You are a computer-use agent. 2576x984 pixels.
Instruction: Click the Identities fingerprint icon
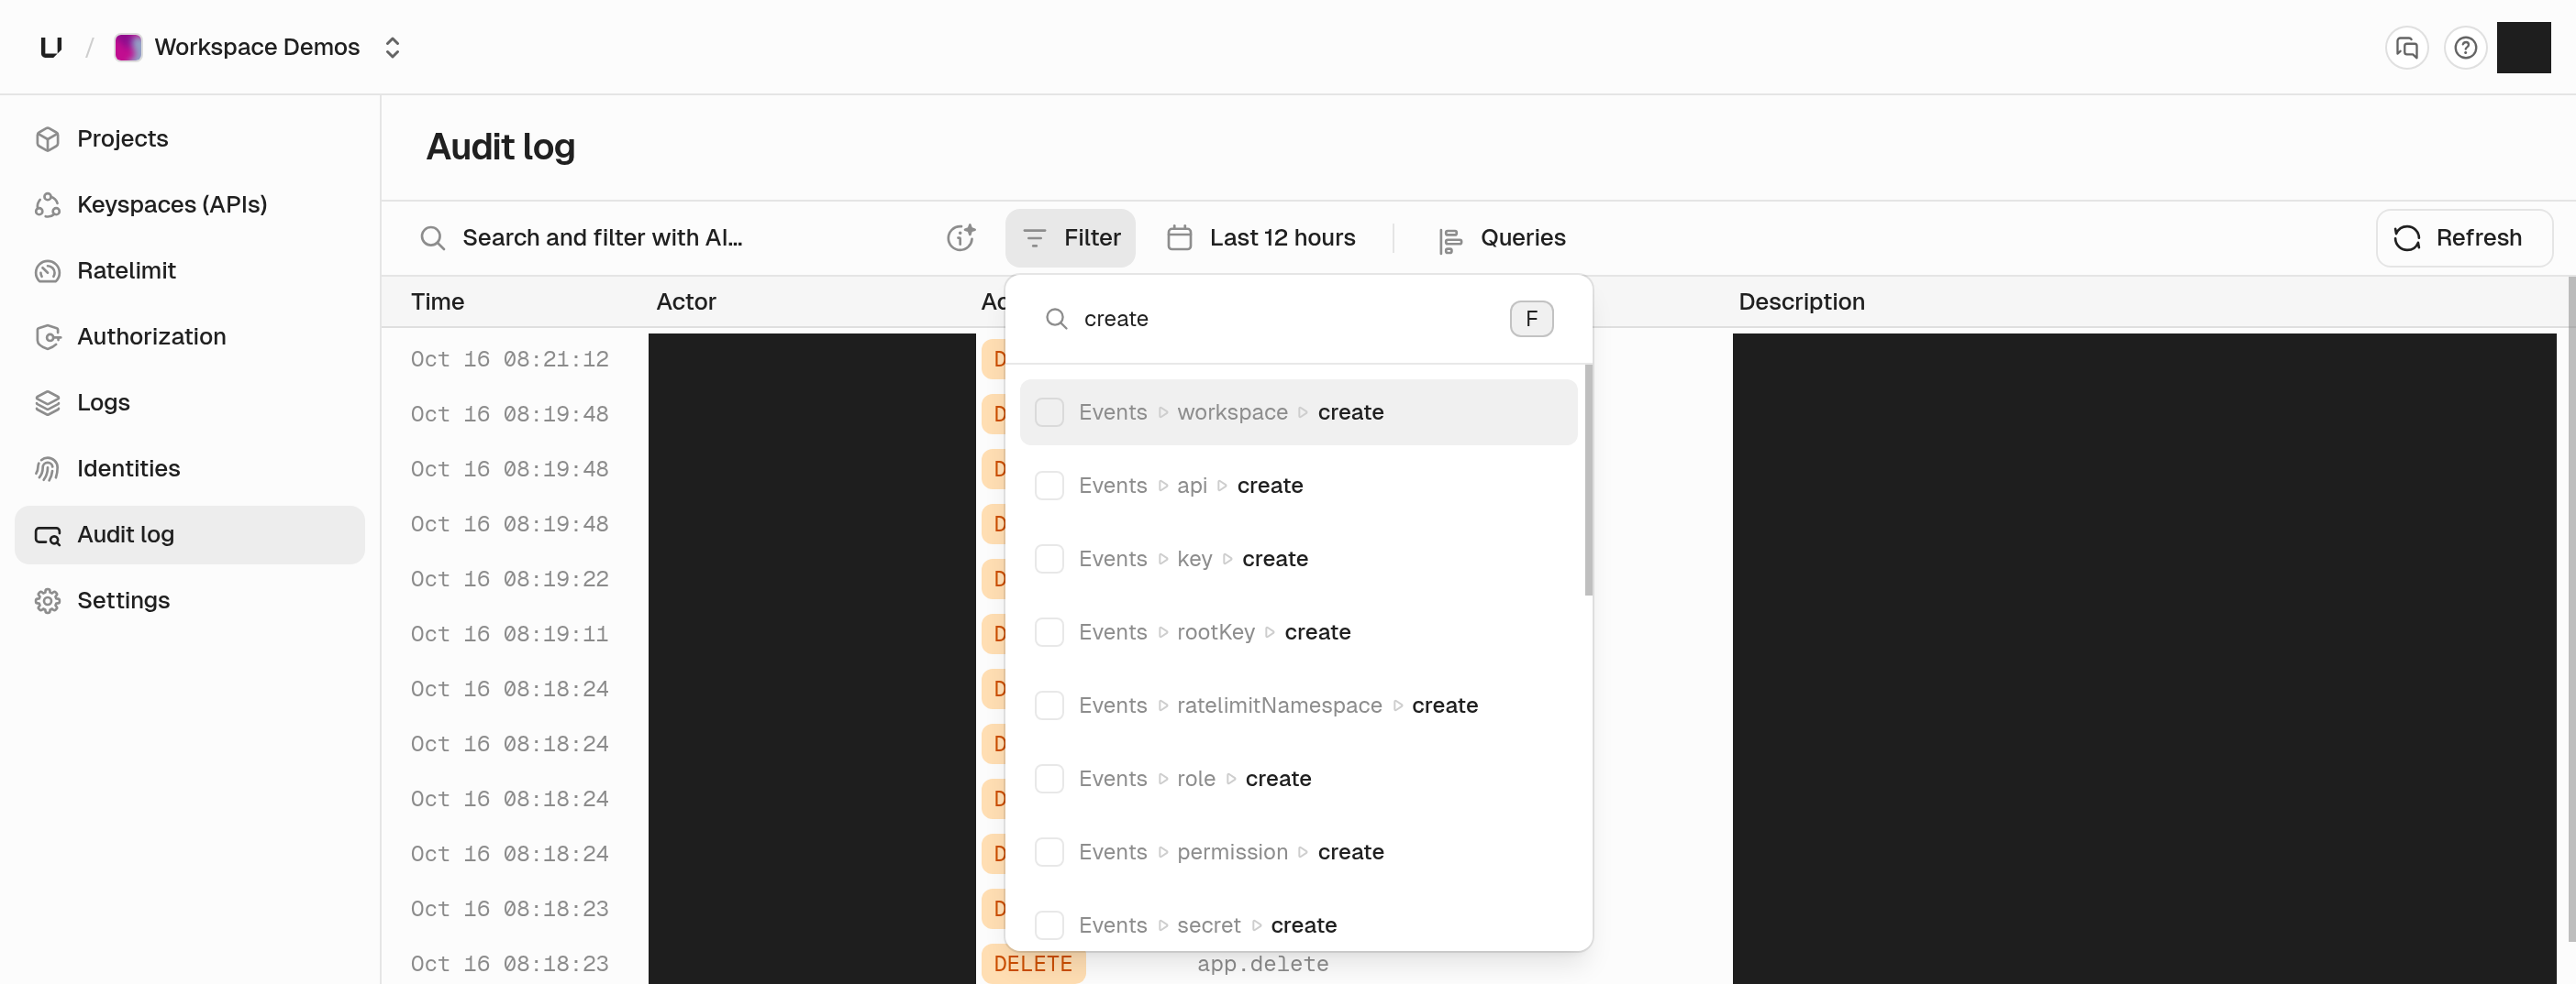tap(47, 468)
